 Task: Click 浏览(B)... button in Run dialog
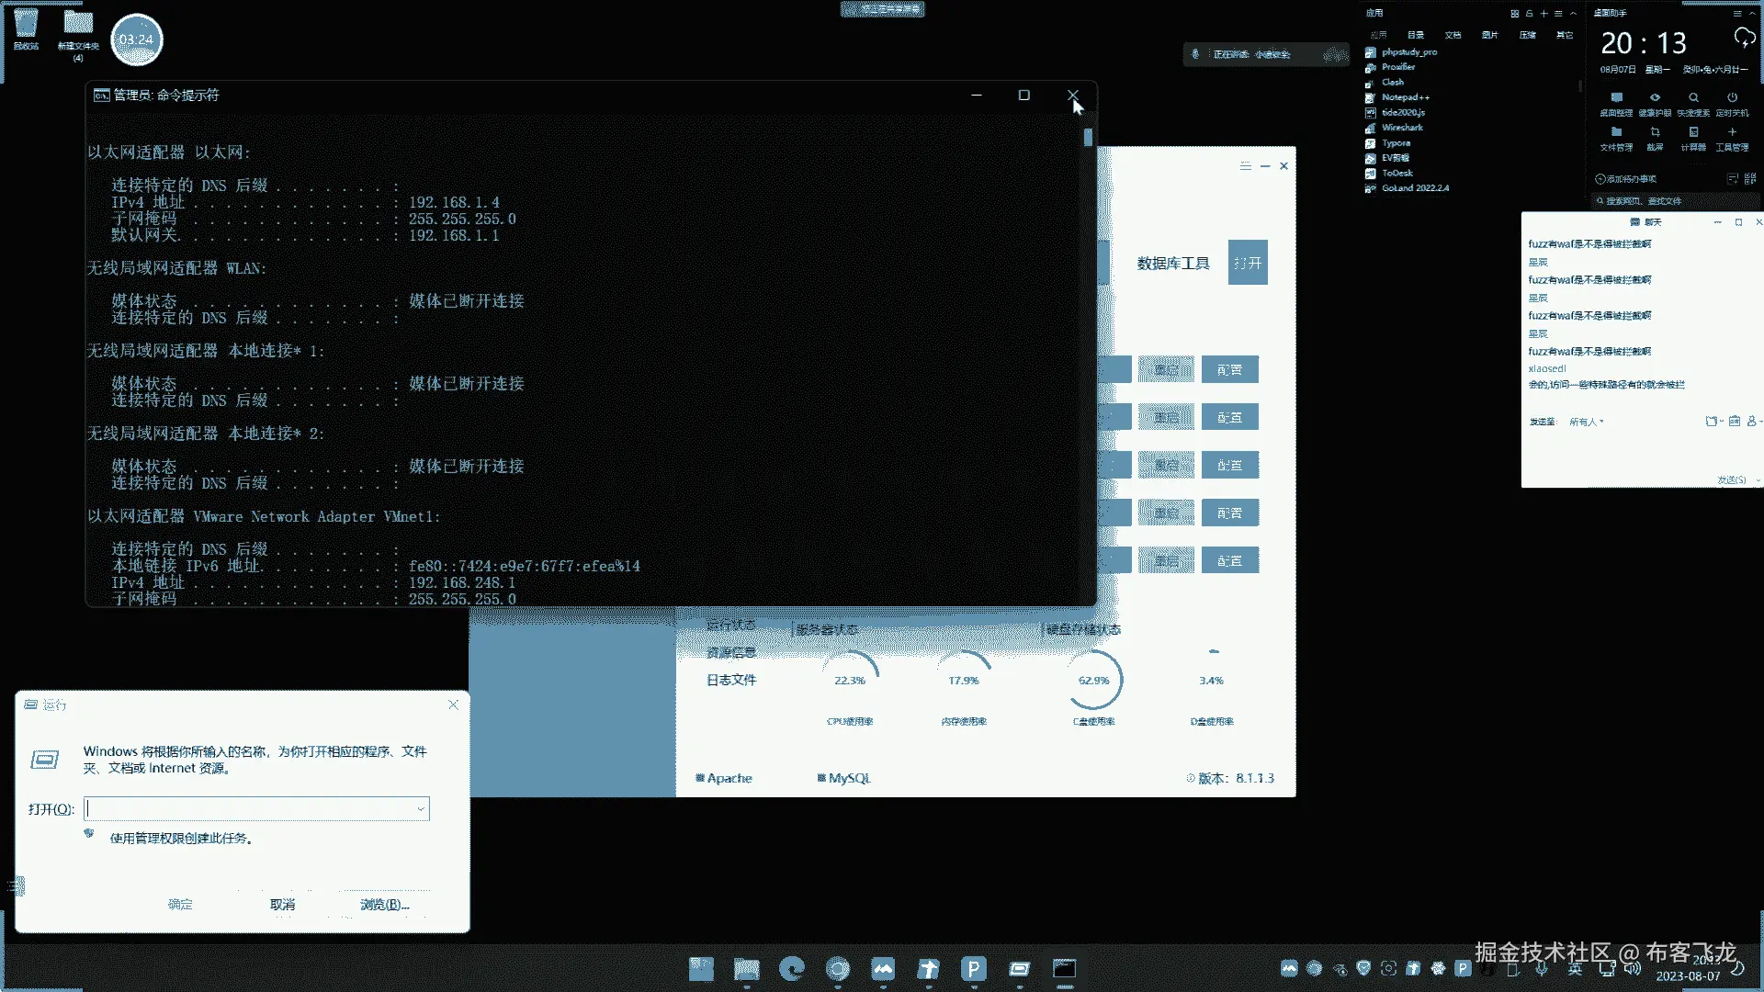click(x=384, y=905)
